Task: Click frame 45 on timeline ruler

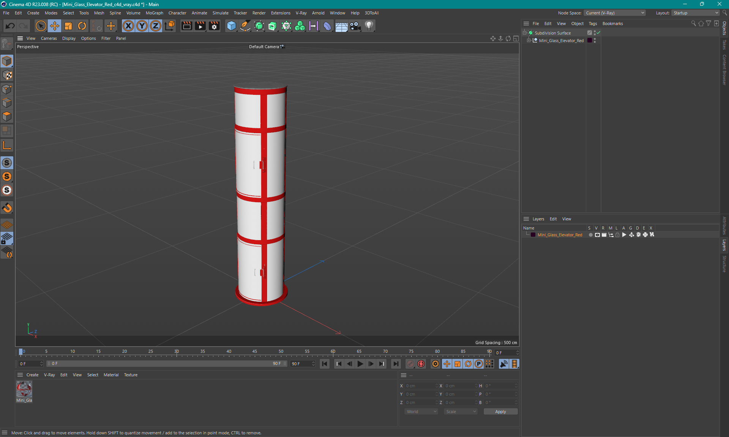Action: (x=255, y=351)
